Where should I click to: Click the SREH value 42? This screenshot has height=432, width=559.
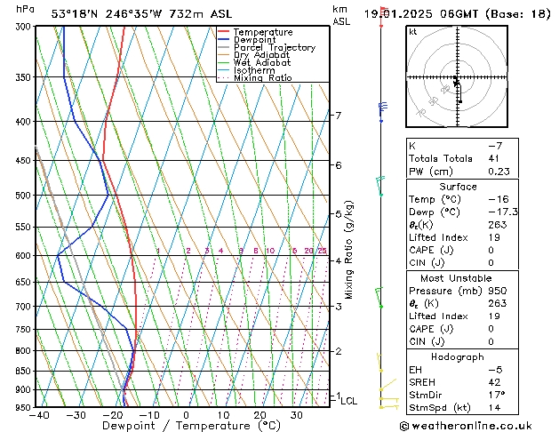click(x=494, y=382)
